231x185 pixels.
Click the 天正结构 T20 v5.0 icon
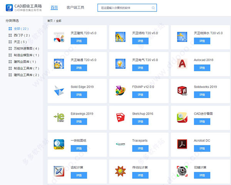(121, 37)
